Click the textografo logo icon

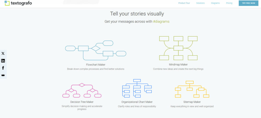tap(7, 3)
